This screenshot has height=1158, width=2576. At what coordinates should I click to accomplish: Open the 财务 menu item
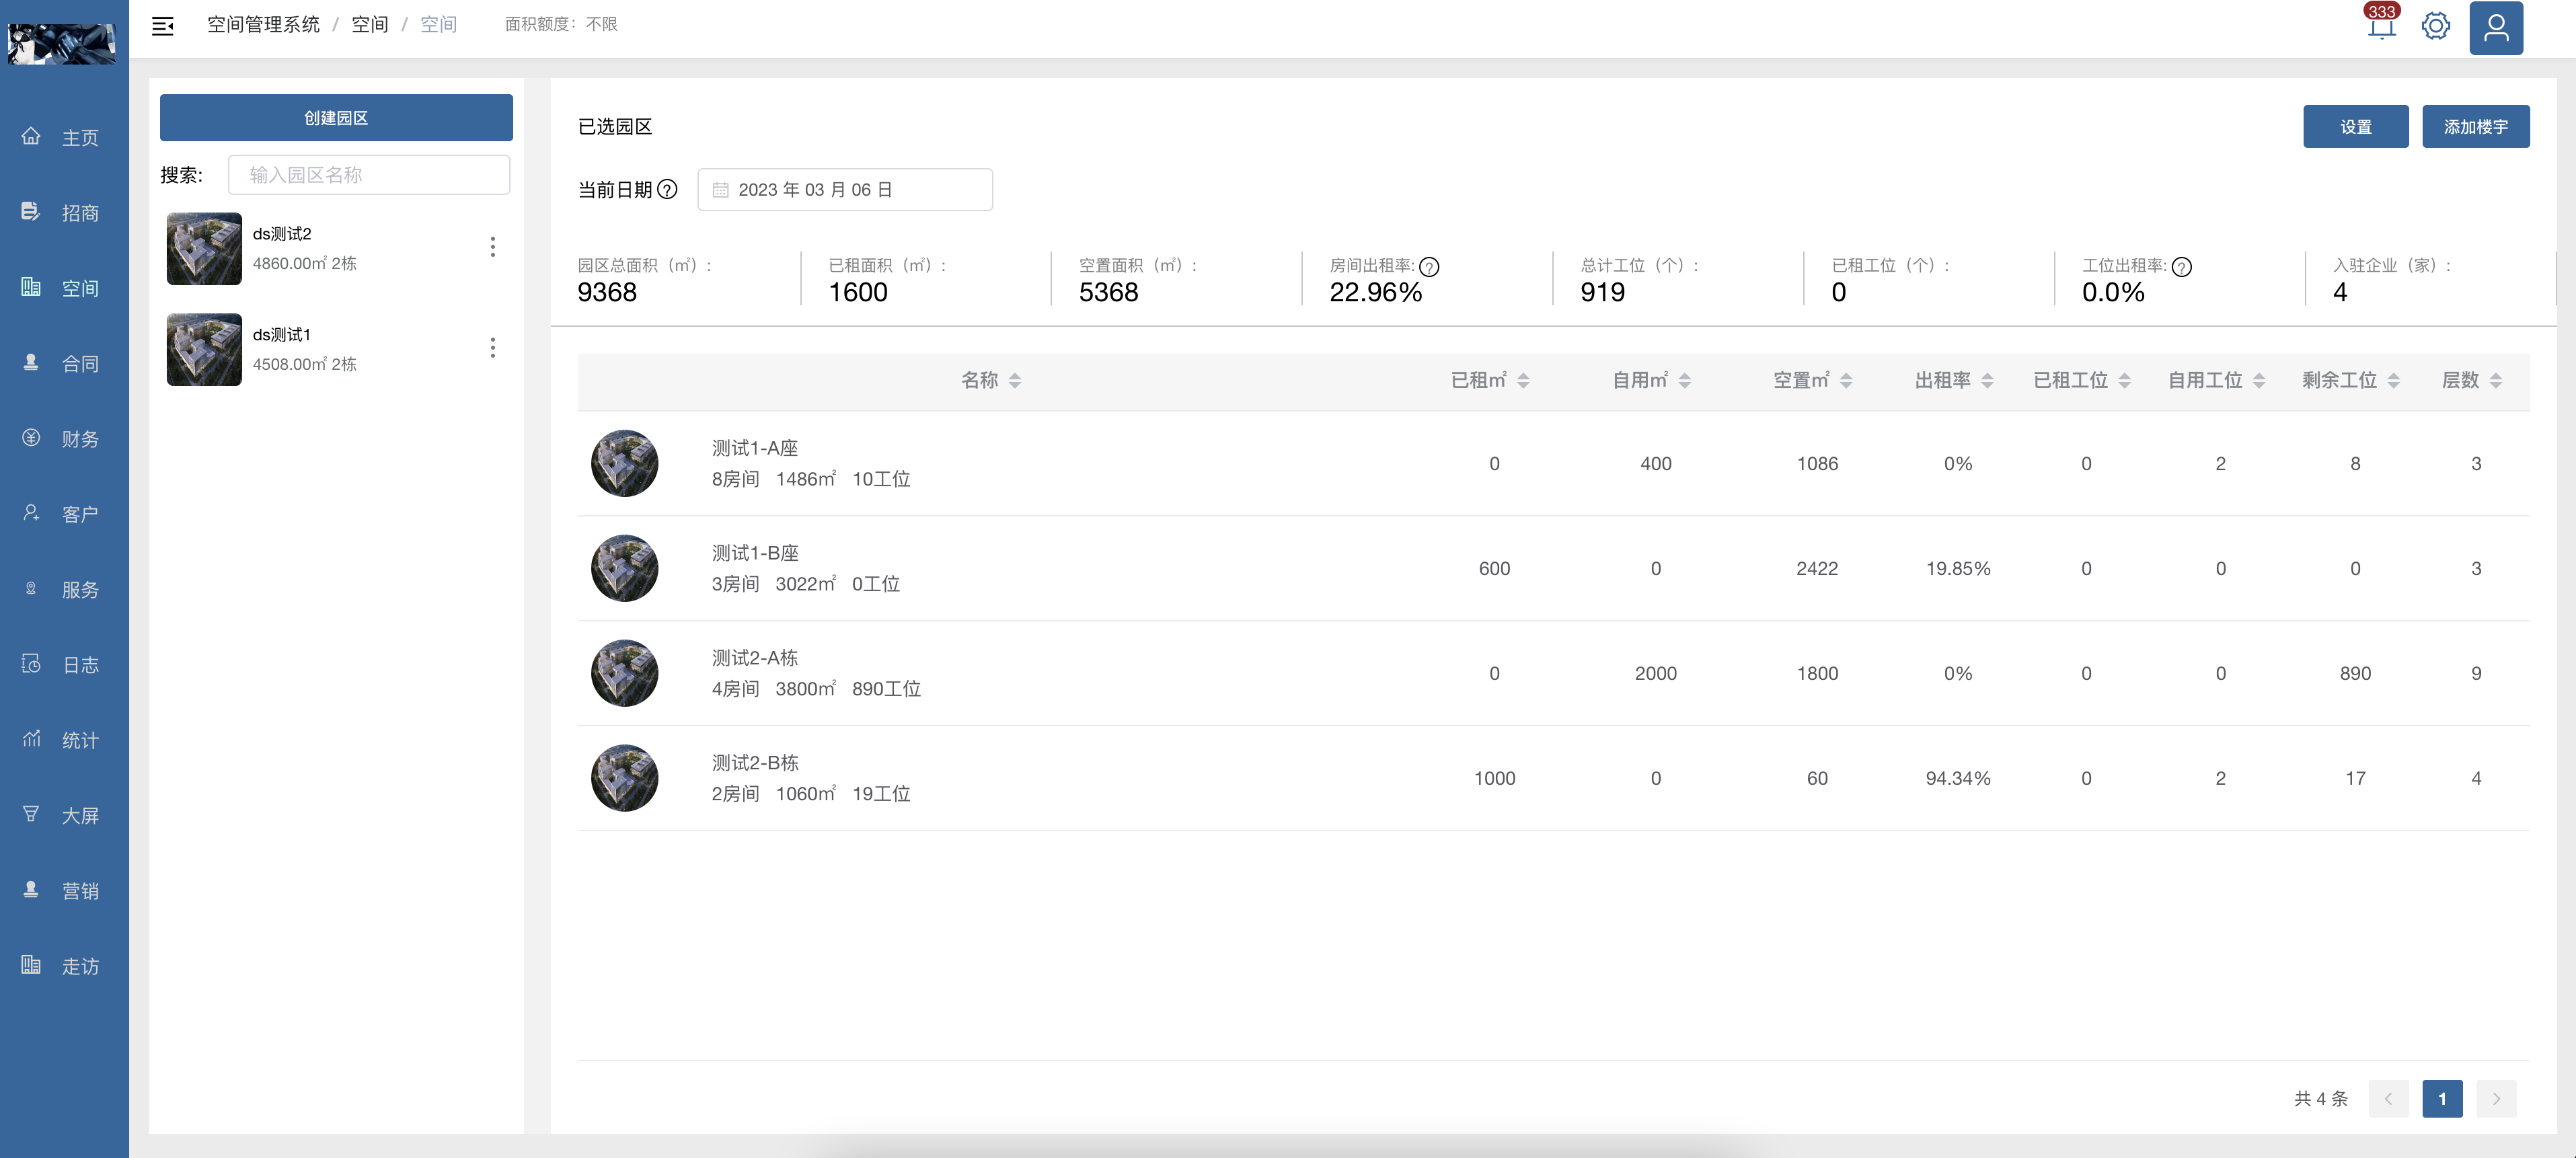point(64,438)
